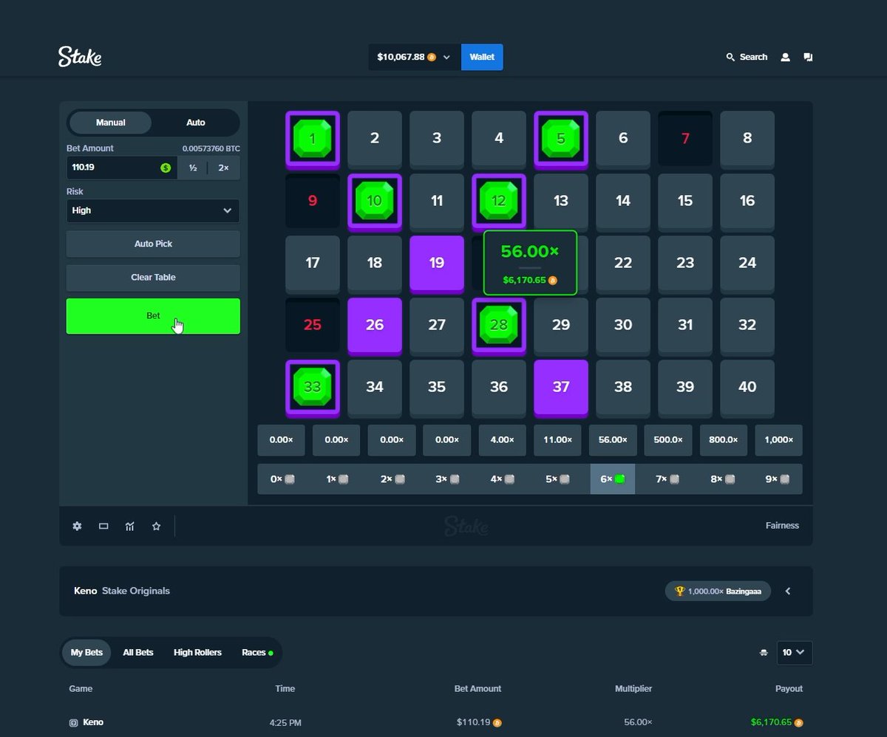Deselect purple tile 37
Viewport: 887px width, 737px height.
coord(561,387)
